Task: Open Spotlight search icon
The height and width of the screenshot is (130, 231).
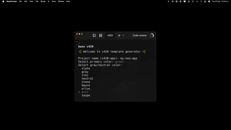Action: (201, 1)
